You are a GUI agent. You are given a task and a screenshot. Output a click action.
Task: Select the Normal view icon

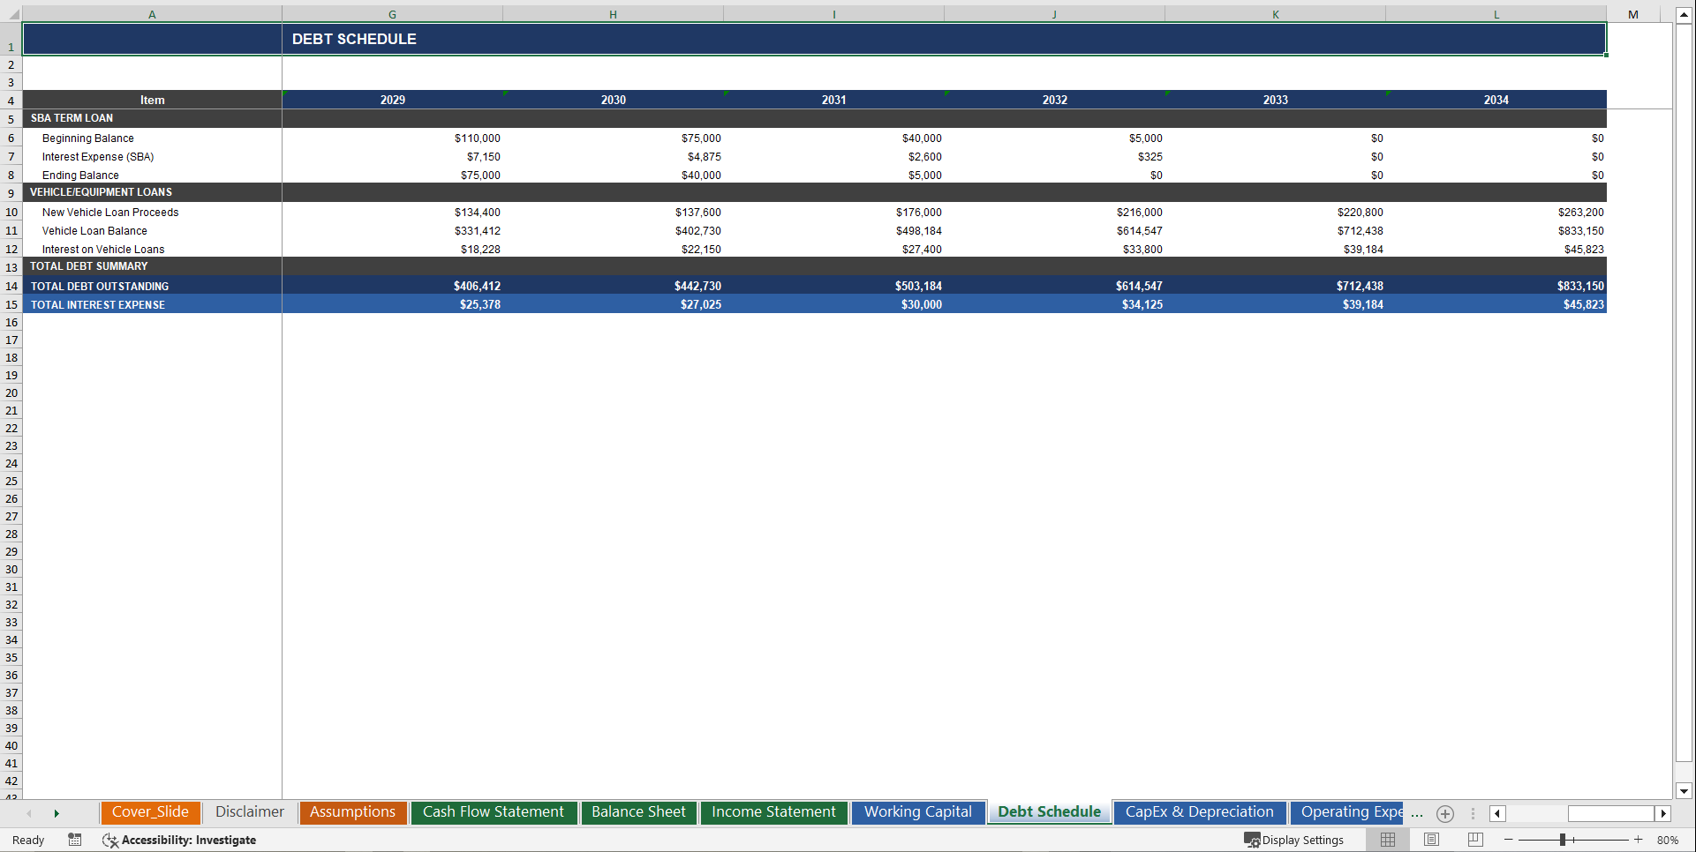click(1388, 840)
